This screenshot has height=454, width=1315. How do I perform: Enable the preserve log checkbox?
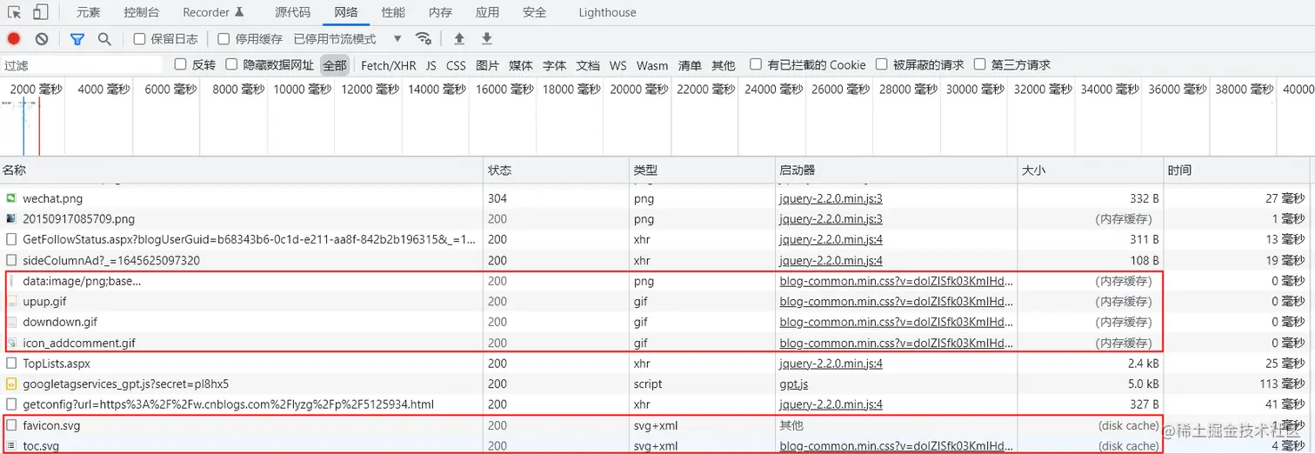pyautogui.click(x=139, y=38)
